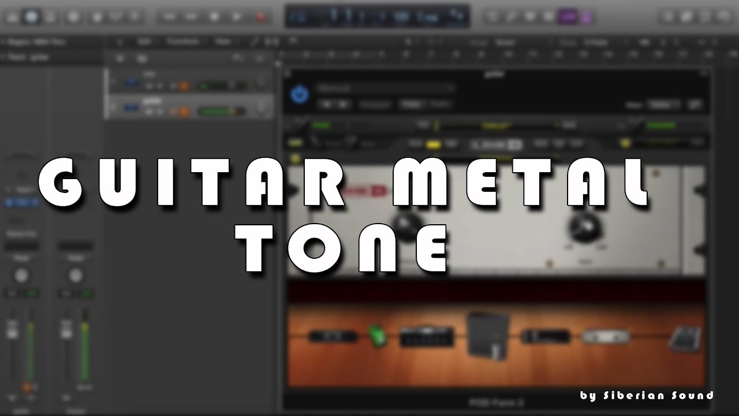
Task: Toggle the blue plug-in power button
Action: click(x=300, y=94)
